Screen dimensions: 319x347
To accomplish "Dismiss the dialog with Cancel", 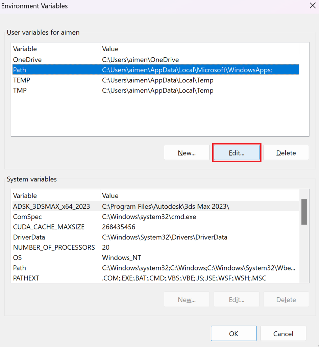I will pyautogui.click(x=283, y=333).
